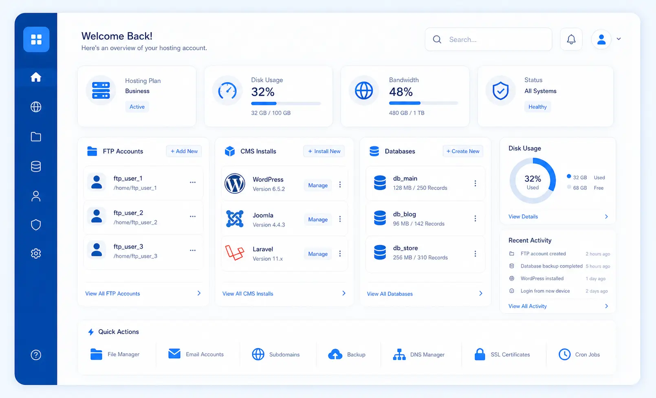Manage the Laravel install
Viewport: 656px width, 398px height.
(318, 254)
